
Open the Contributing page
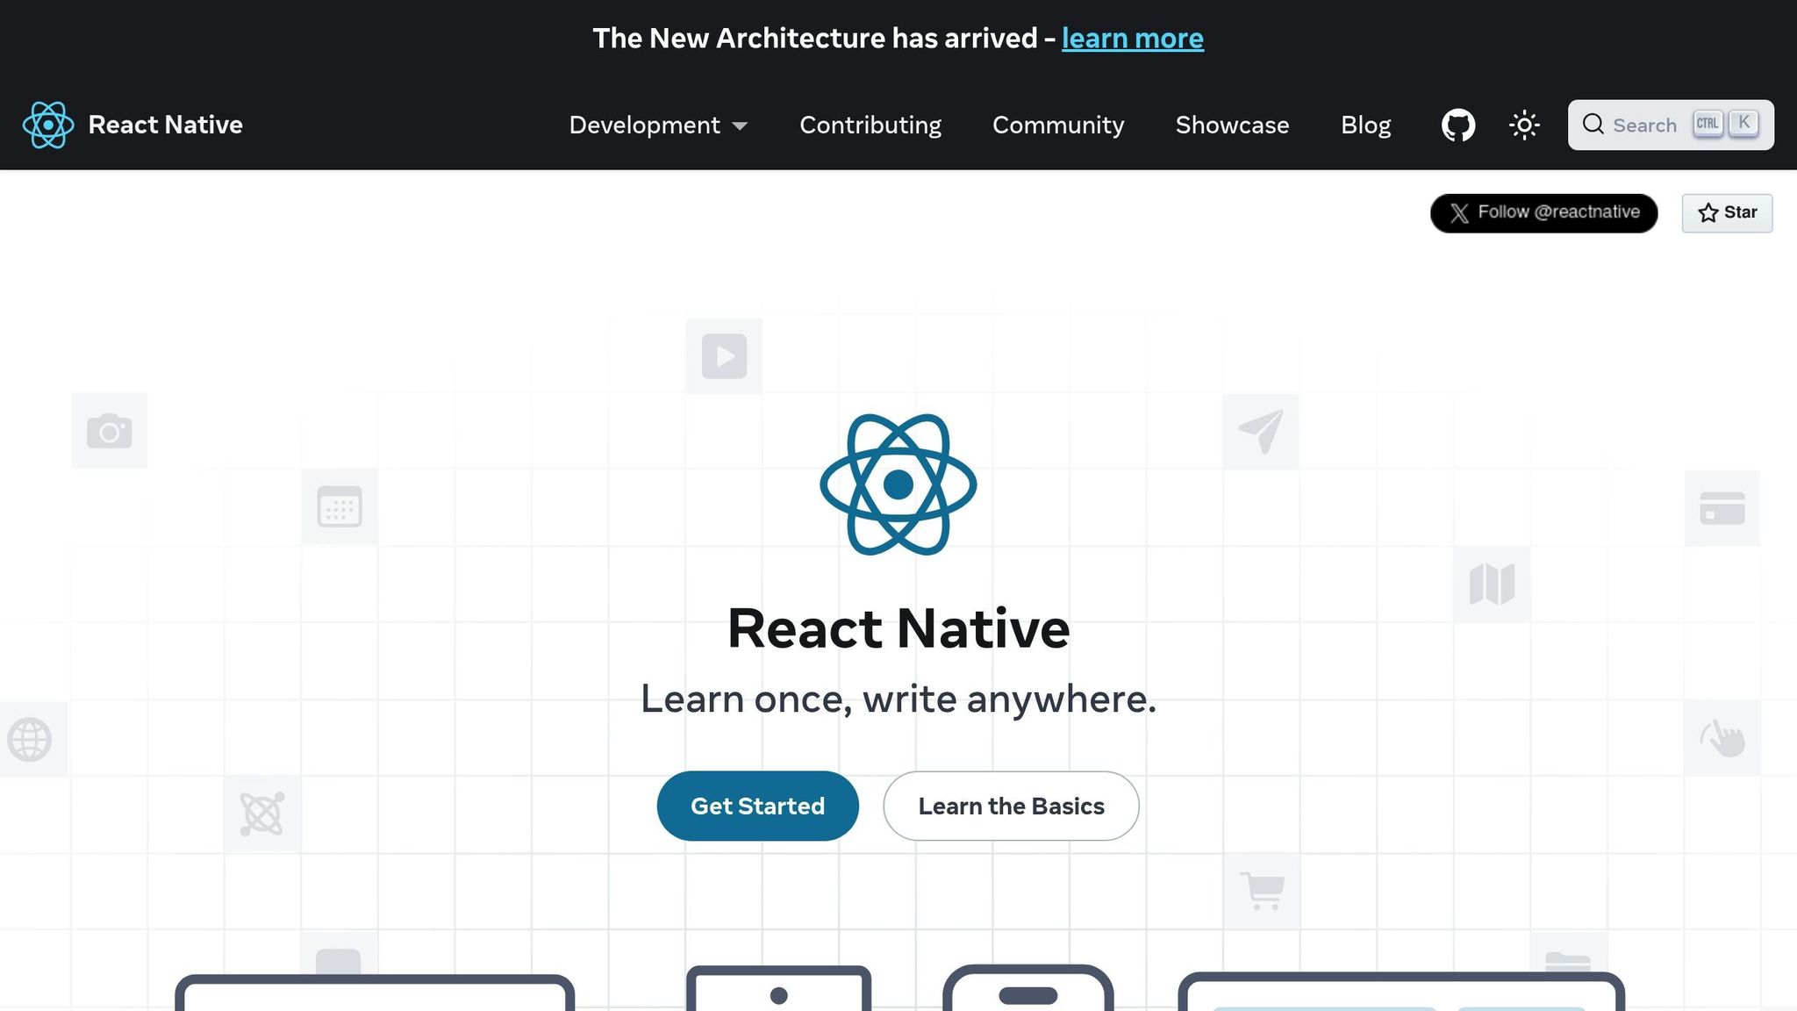pyautogui.click(x=870, y=125)
